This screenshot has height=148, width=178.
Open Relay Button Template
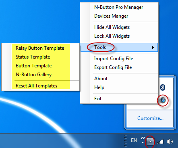40,48
